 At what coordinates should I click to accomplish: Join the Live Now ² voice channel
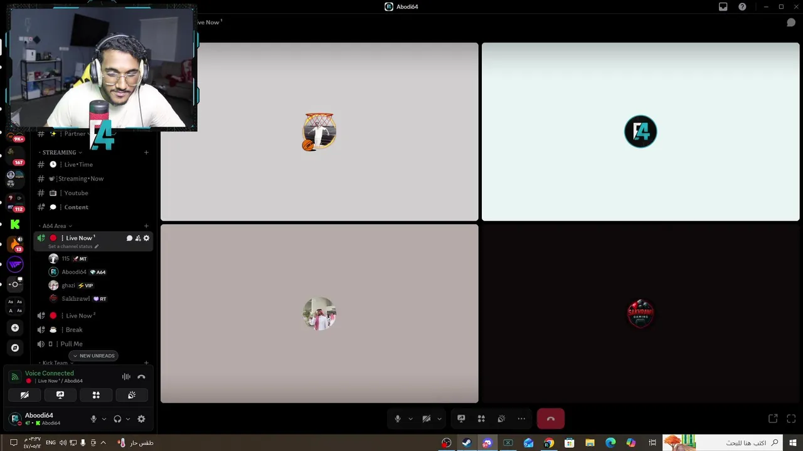click(x=93, y=315)
